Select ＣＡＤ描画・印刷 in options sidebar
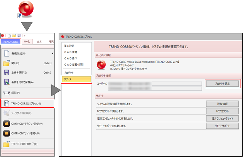The height and width of the screenshot is (157, 243). [74, 65]
